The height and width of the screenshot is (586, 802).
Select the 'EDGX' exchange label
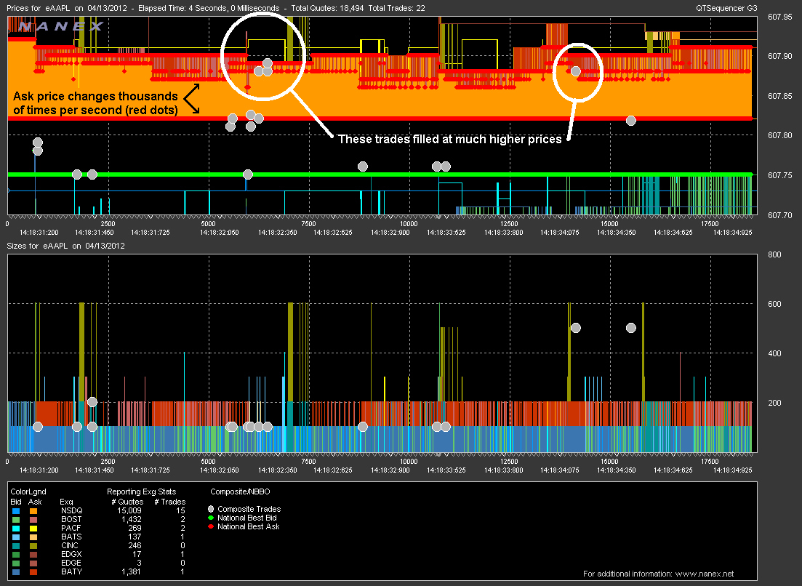click(71, 554)
